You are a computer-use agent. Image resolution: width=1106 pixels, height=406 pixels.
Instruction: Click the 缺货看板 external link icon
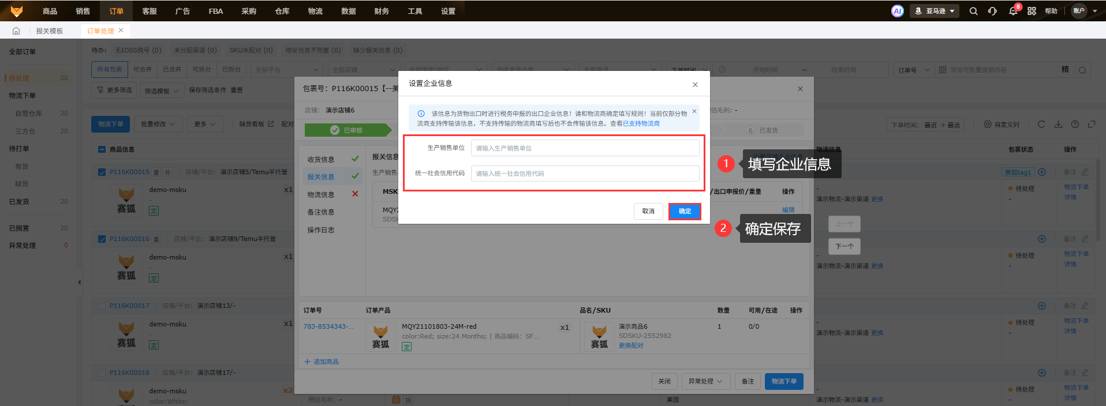270,124
